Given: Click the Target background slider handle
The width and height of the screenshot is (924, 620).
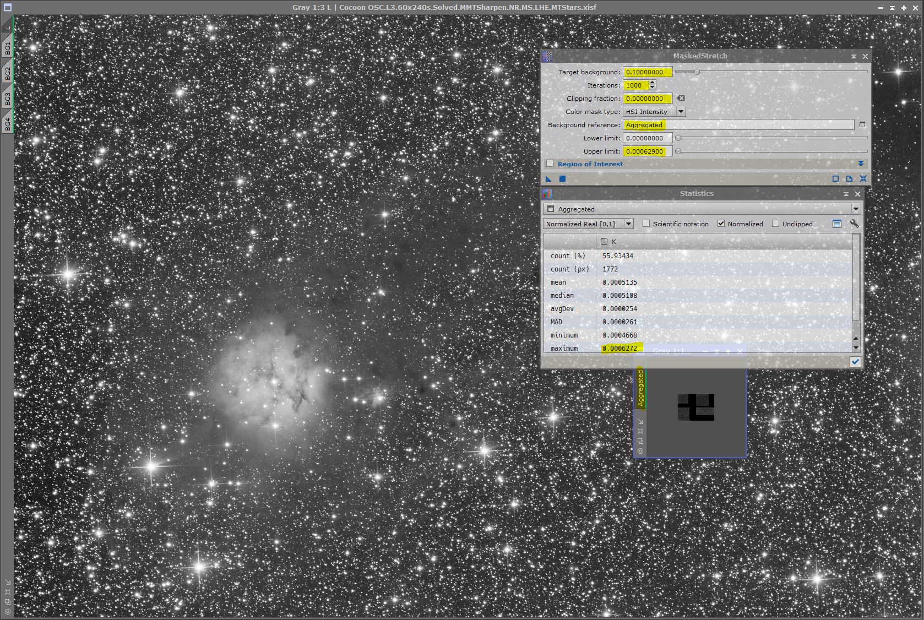Looking at the screenshot, I should tap(697, 72).
